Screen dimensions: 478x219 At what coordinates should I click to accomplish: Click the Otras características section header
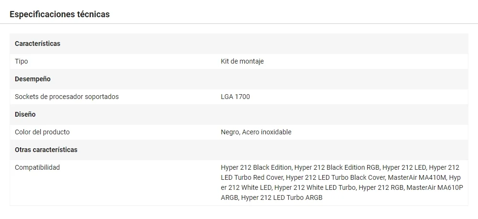[x=46, y=150]
